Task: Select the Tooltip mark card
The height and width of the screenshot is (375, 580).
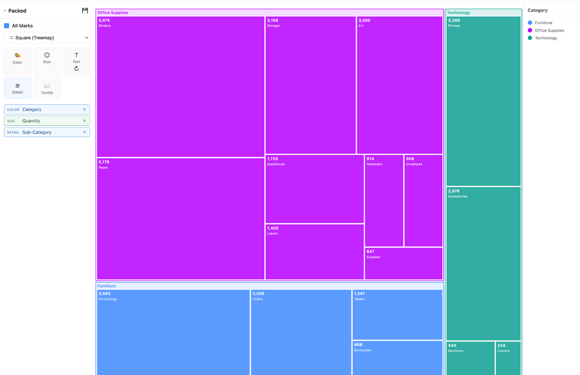Action: 47,88
